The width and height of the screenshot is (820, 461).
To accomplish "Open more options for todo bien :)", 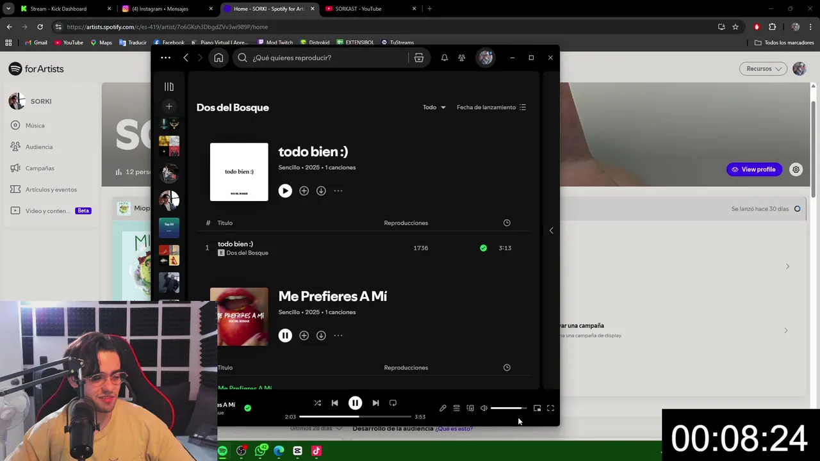I will point(338,191).
